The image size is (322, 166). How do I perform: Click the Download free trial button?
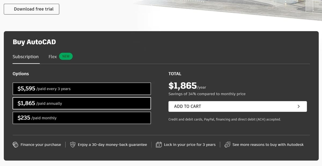tap(31, 9)
